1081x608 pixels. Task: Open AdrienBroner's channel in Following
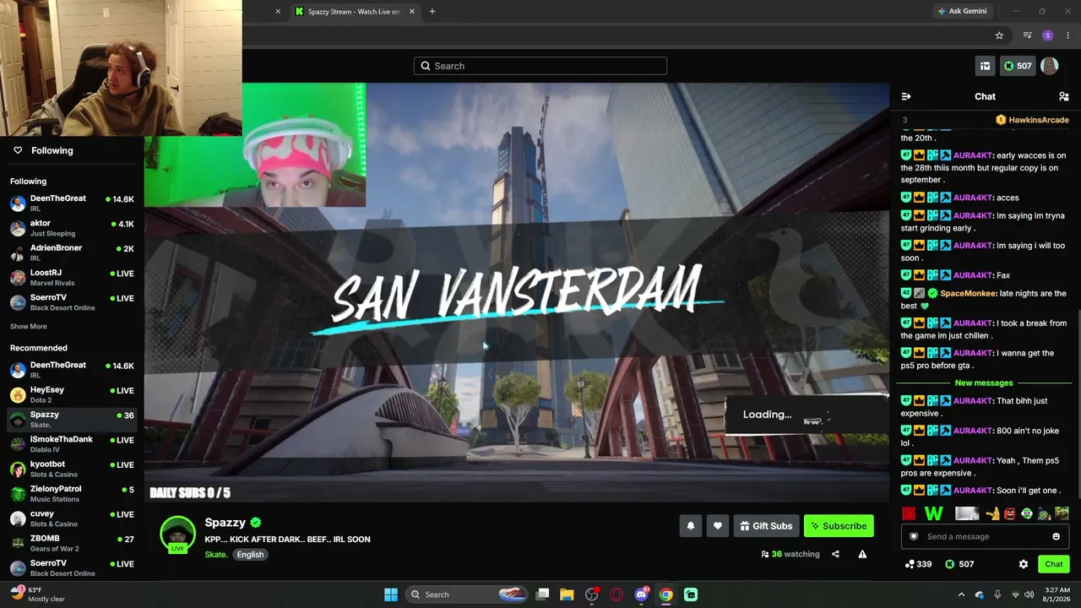click(72, 252)
